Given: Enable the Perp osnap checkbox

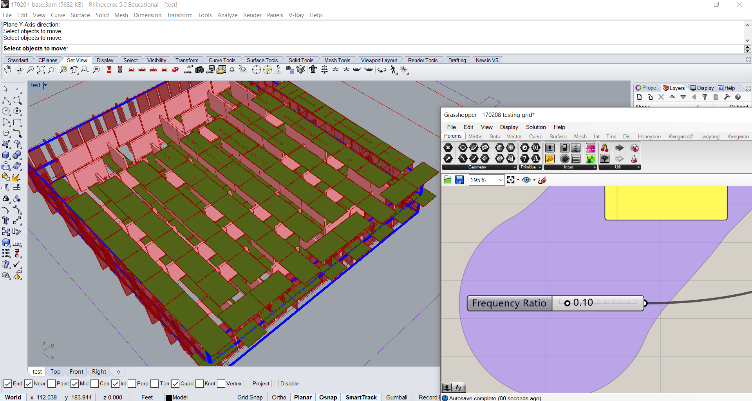Looking at the screenshot, I should [x=132, y=384].
